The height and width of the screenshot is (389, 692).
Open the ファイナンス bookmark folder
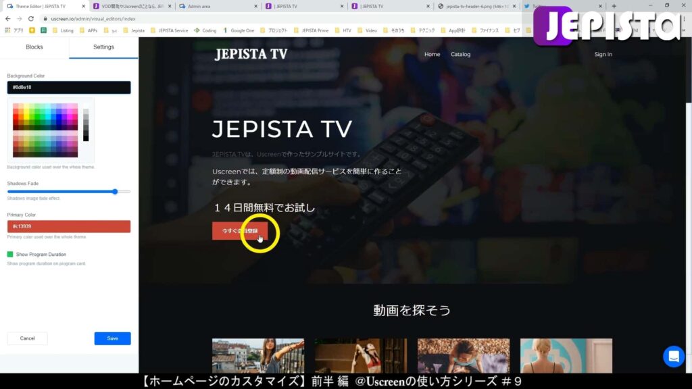pos(485,30)
